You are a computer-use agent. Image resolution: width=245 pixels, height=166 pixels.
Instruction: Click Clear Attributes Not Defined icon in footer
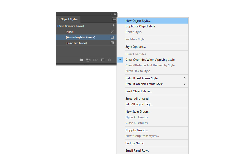95,60
